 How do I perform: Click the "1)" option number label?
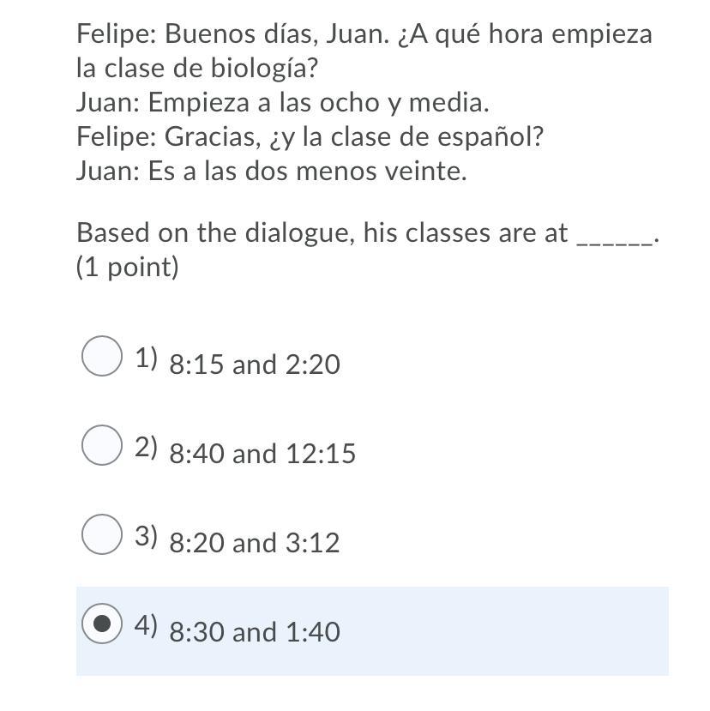[x=146, y=358]
